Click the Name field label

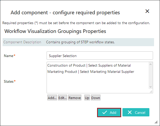click(9, 56)
